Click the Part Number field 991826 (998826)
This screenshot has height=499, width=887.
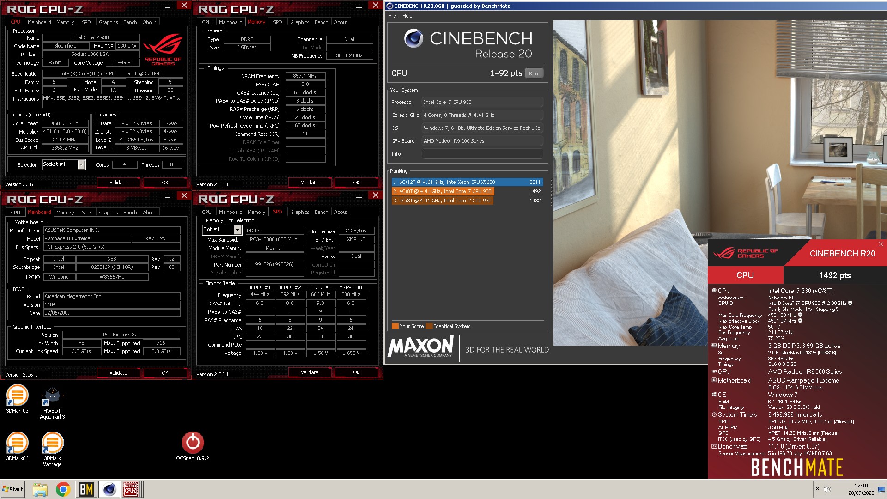point(274,265)
